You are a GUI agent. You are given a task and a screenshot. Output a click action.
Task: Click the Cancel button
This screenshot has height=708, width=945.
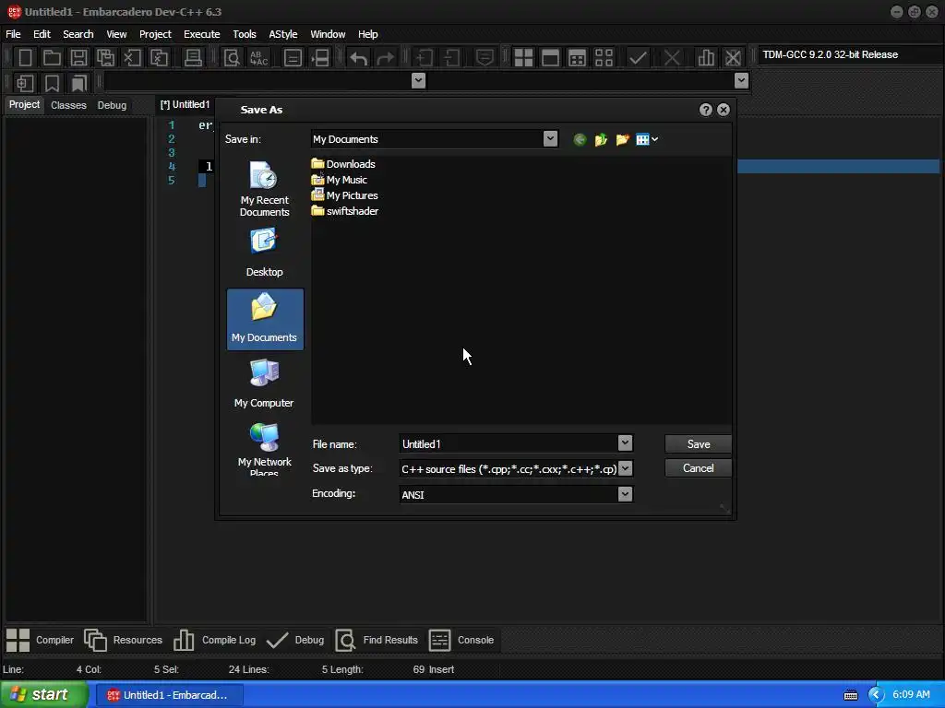point(698,468)
